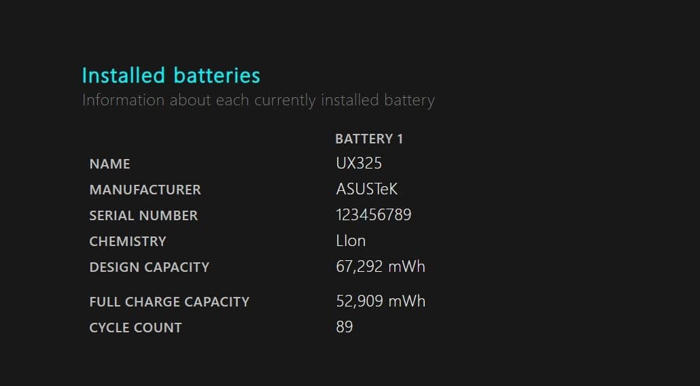This screenshot has width=700, height=386.
Task: Select the 52,909 full charge number
Action: pyautogui.click(x=360, y=301)
